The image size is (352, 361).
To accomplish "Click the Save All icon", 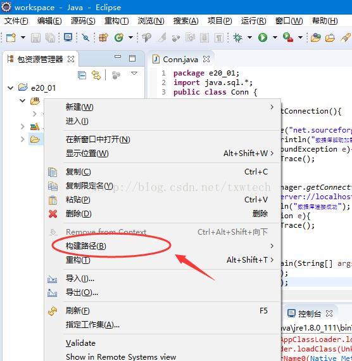I will [x=50, y=38].
